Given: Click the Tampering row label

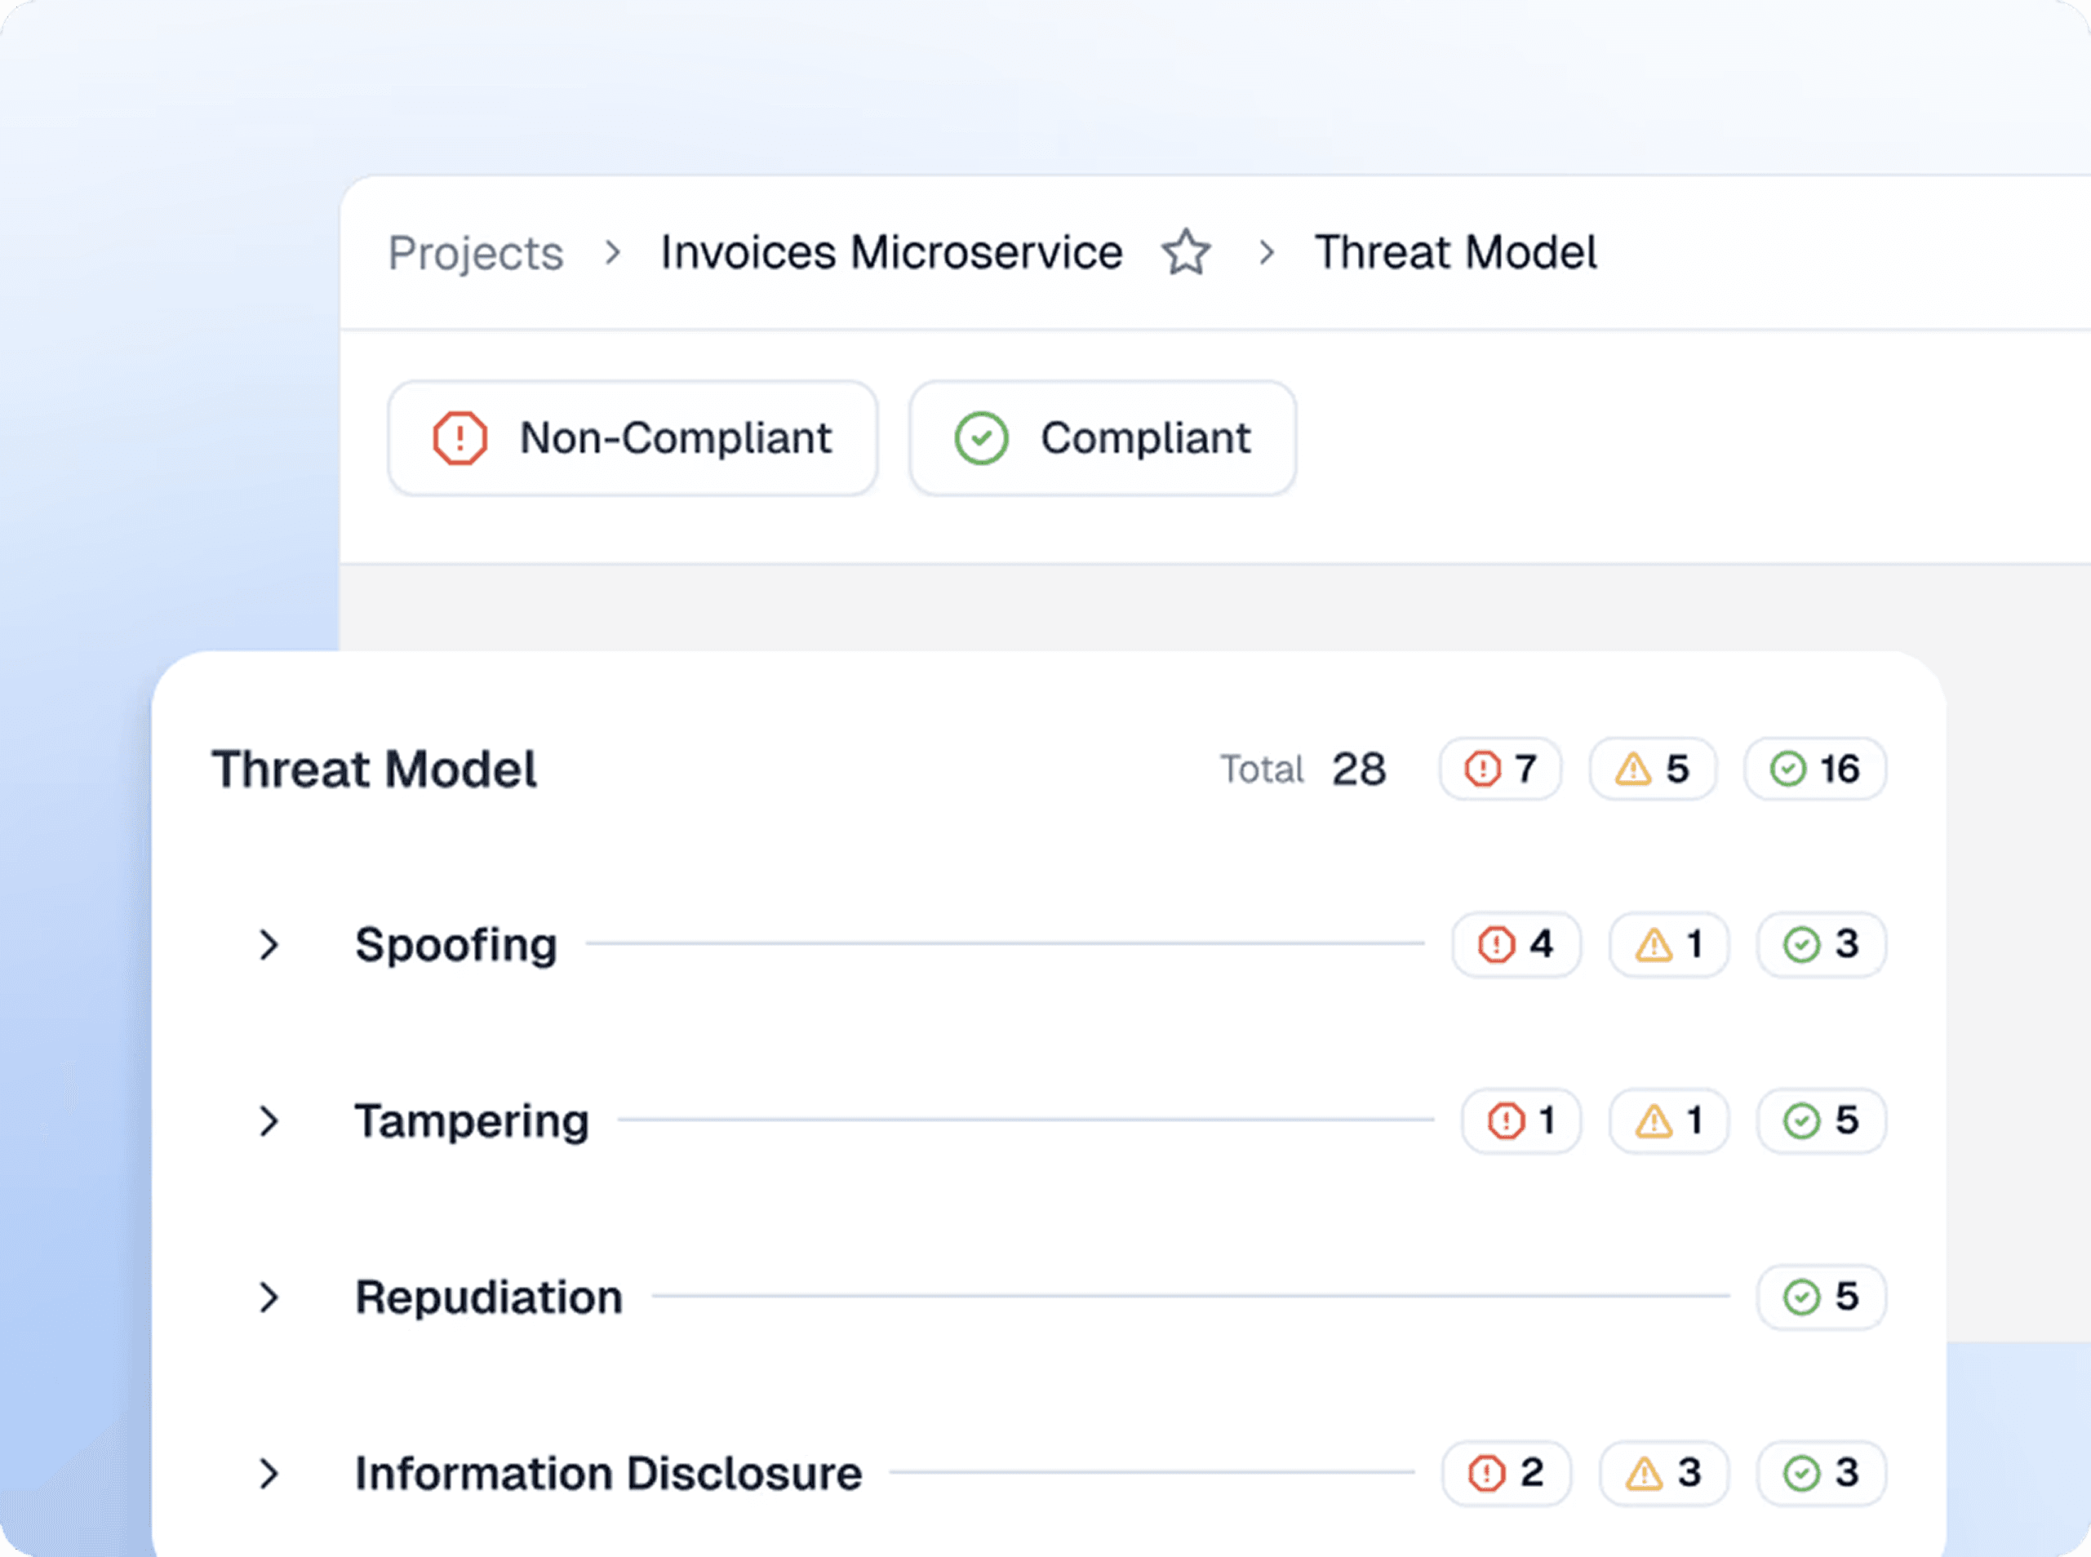Looking at the screenshot, I should coord(472,1120).
